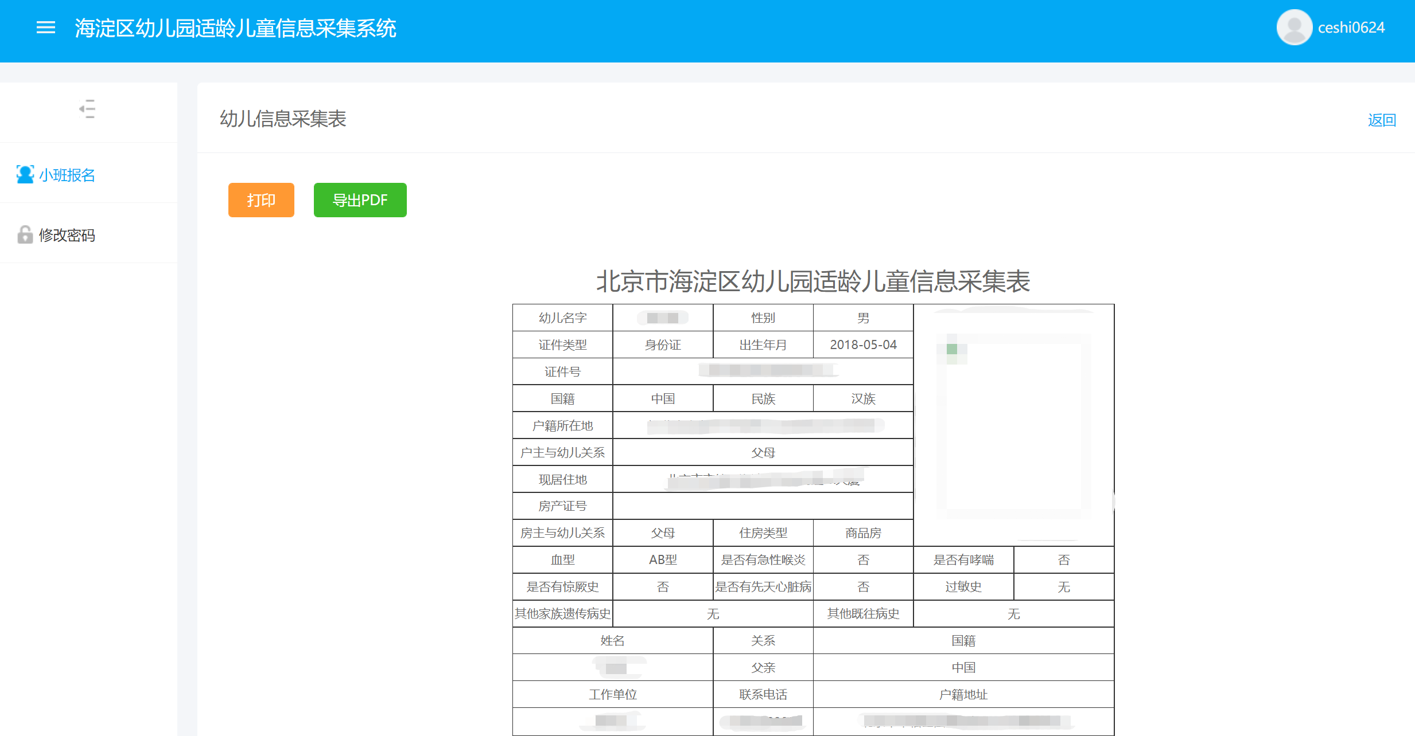Image resolution: width=1415 pixels, height=736 pixels.
Task: Click the 小班报名 person icon
Action: click(x=25, y=174)
